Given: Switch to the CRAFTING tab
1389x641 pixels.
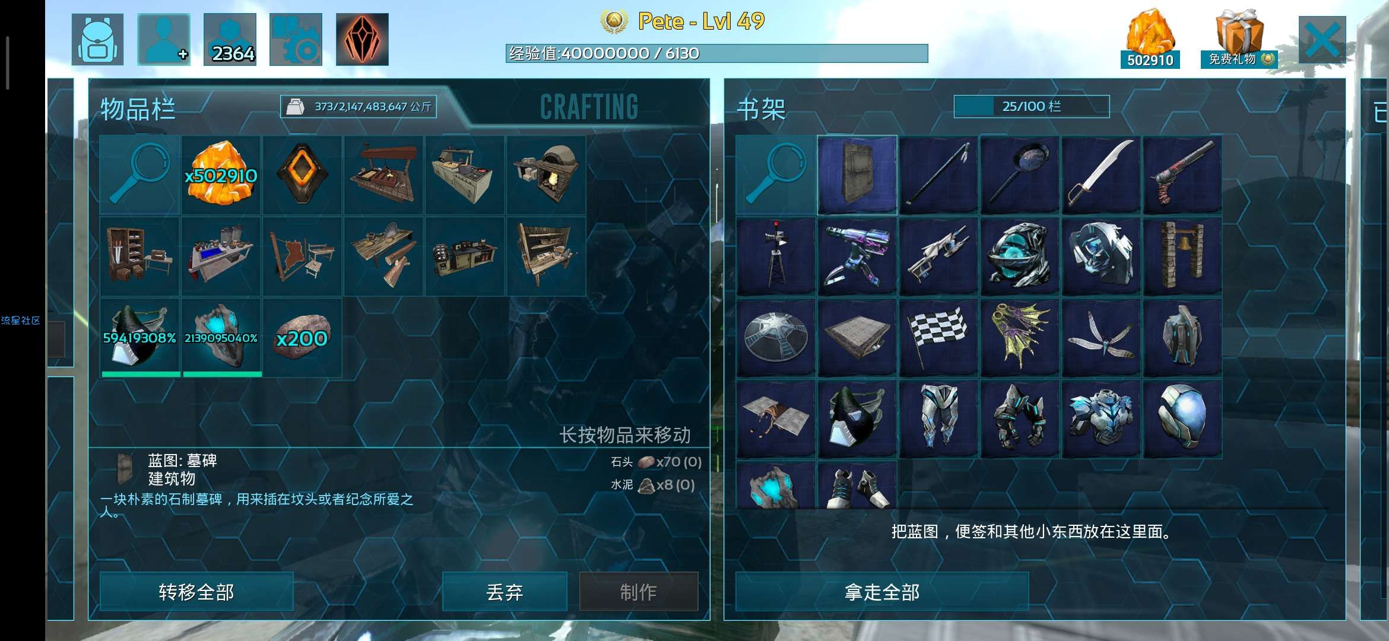Looking at the screenshot, I should 589,107.
